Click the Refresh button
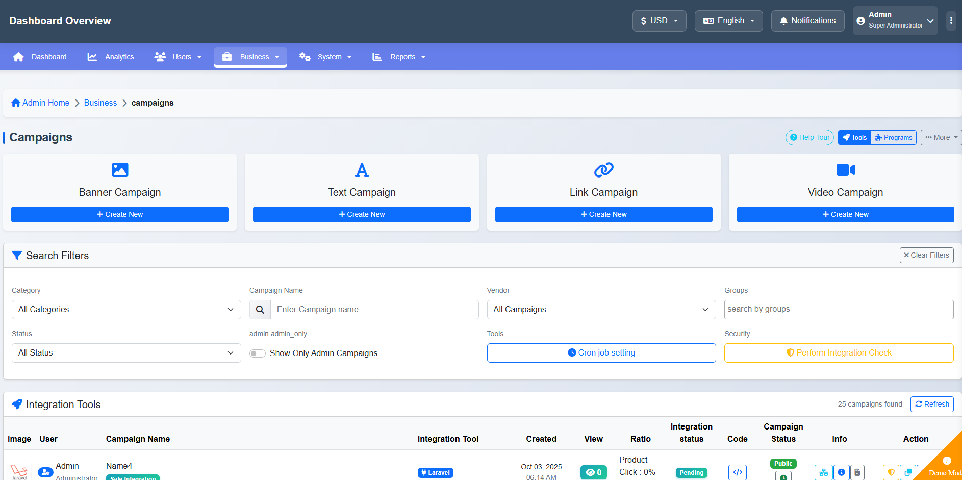Screen dimensions: 962x480 932,404
